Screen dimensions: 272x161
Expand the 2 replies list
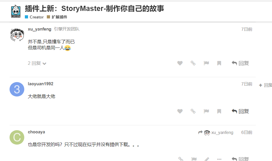(x=37, y=63)
